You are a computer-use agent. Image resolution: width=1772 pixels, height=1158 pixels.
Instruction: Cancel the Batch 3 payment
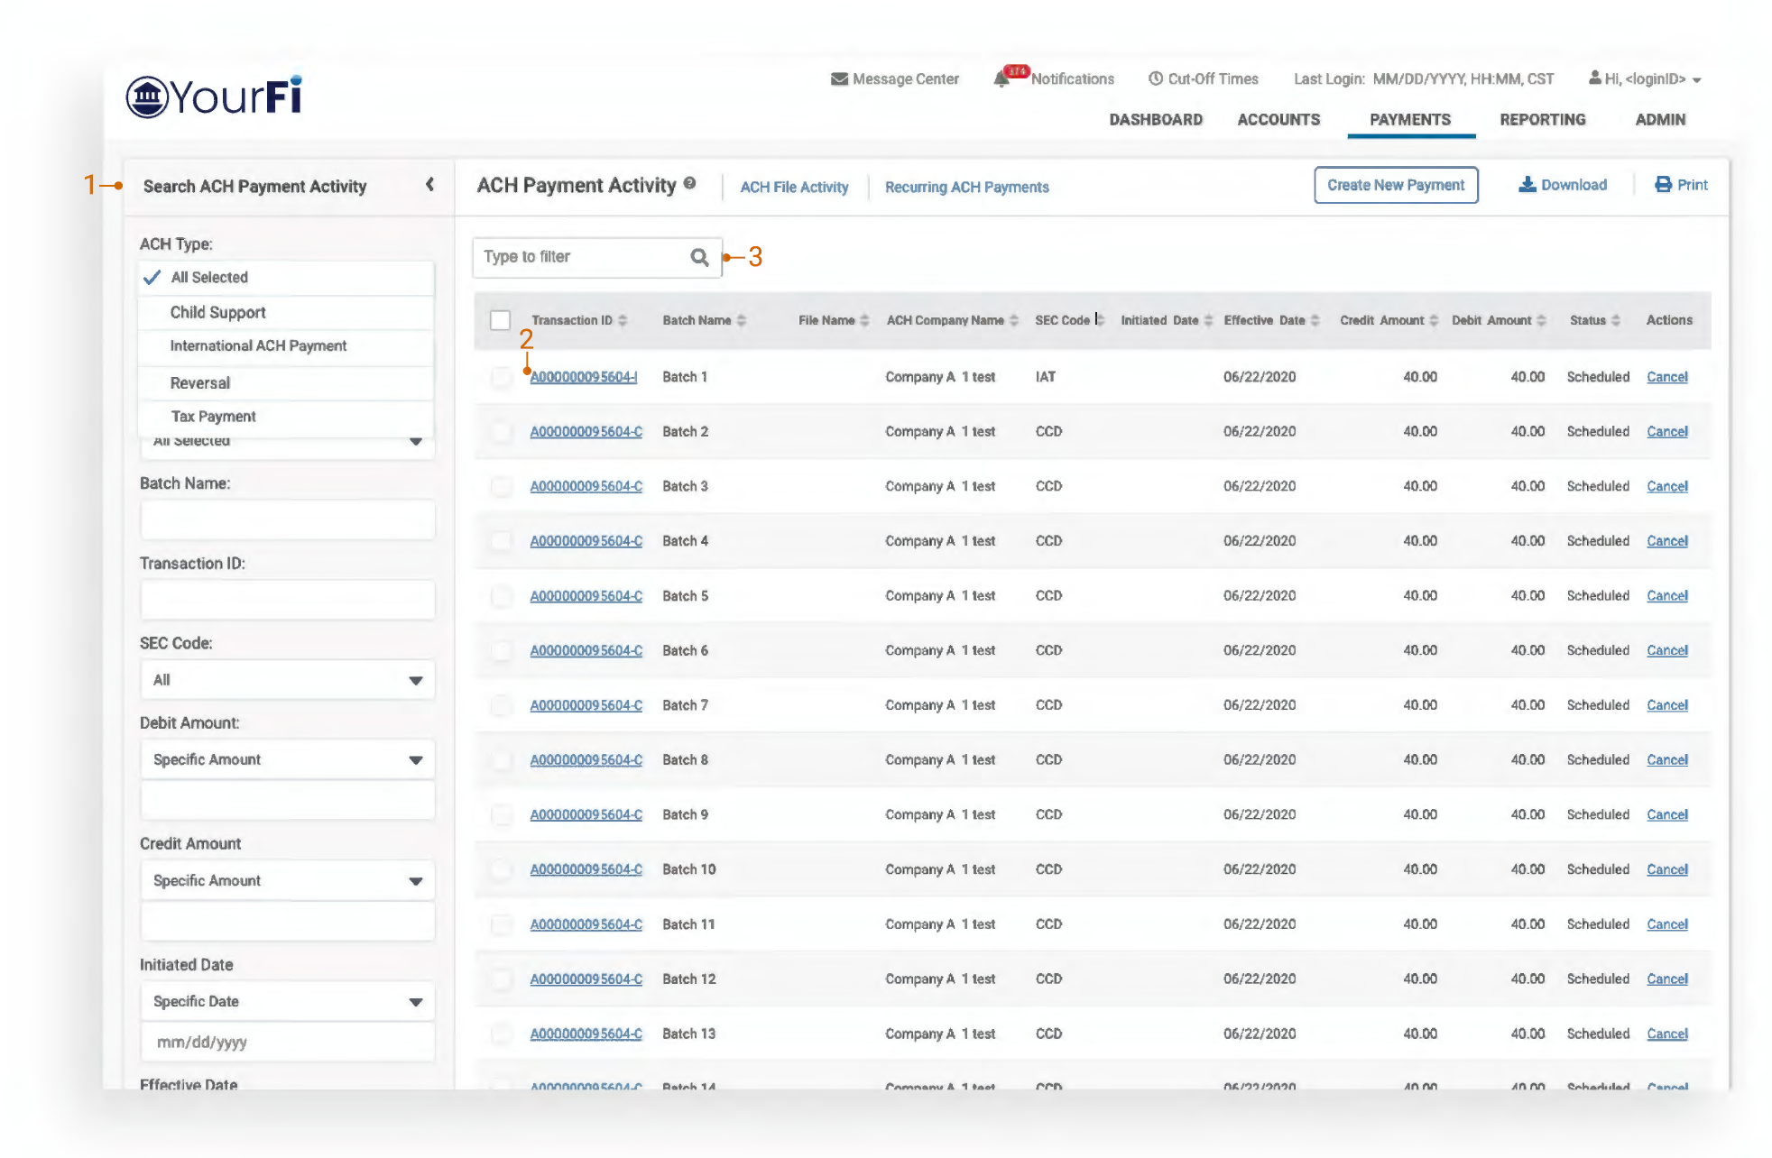[1666, 486]
